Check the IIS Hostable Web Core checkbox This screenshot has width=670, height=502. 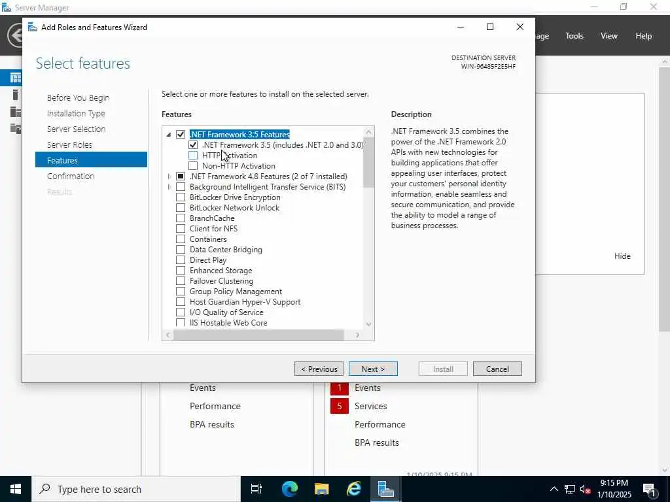pyautogui.click(x=181, y=323)
